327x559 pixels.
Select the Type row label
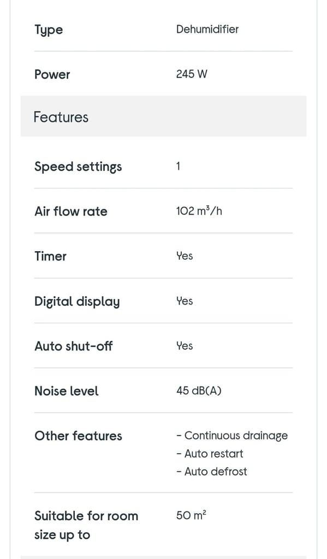point(49,30)
